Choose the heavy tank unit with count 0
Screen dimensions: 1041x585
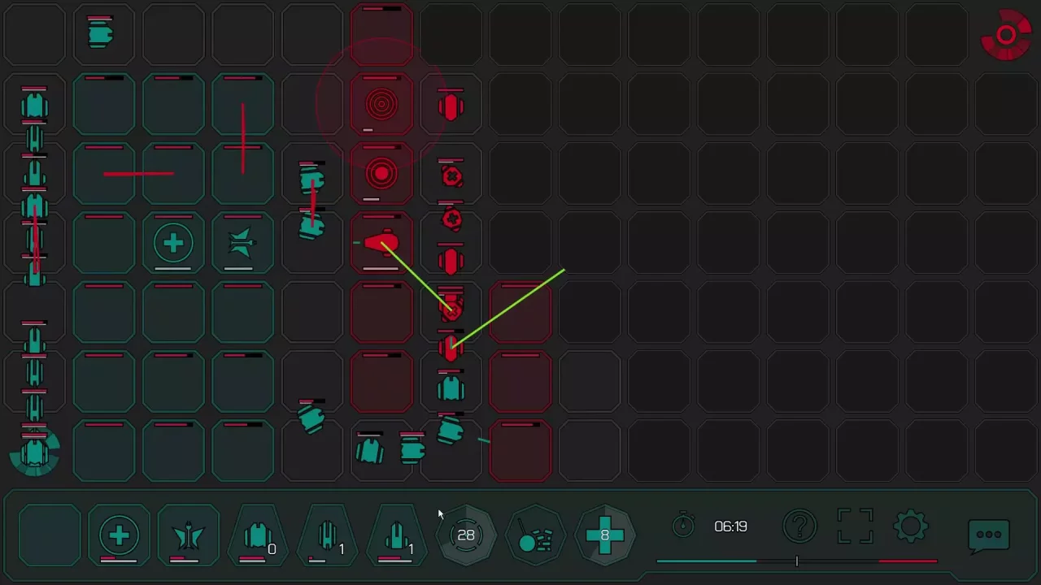pos(259,535)
